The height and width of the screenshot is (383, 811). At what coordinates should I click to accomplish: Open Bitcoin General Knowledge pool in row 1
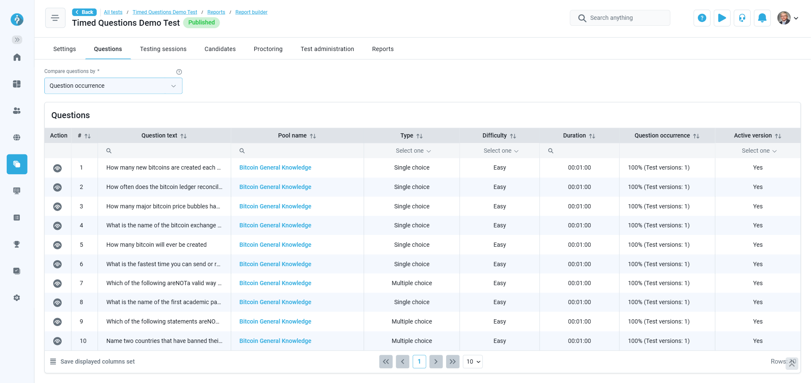click(x=275, y=167)
